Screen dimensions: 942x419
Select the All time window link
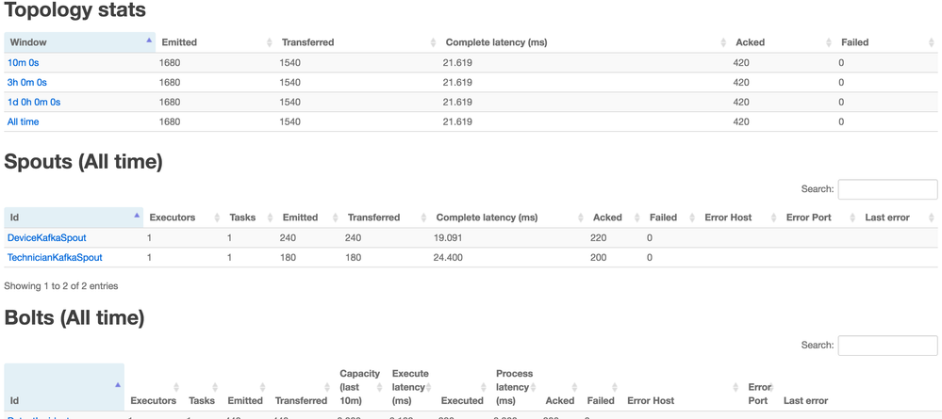(24, 121)
